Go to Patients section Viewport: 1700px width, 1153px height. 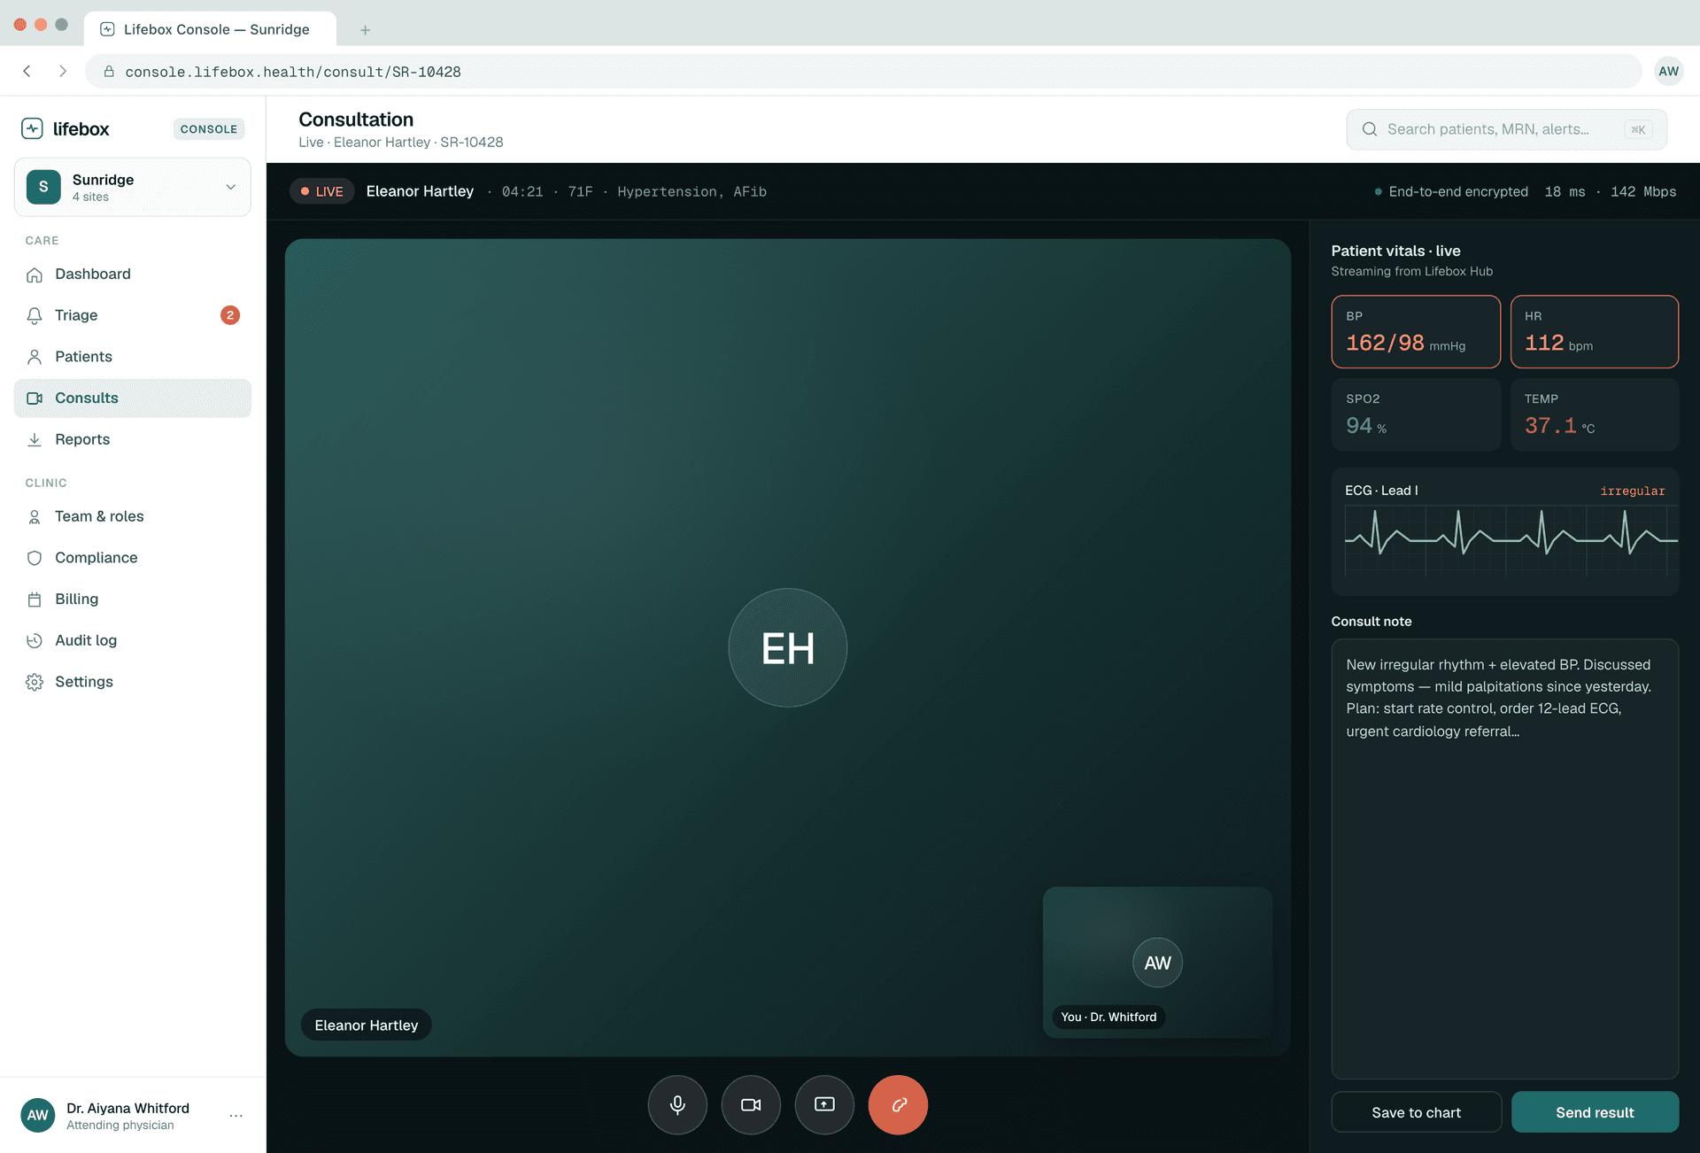[x=133, y=357]
